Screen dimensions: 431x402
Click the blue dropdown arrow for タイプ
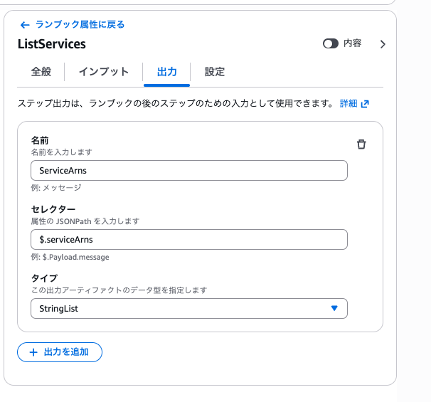coord(335,308)
